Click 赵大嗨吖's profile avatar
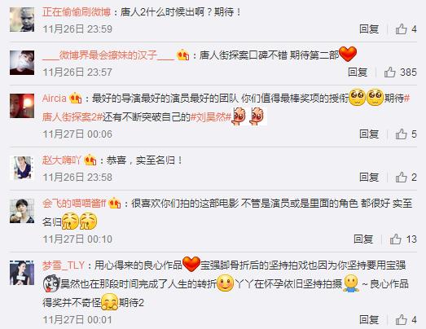The image size is (426, 329). [x=22, y=169]
